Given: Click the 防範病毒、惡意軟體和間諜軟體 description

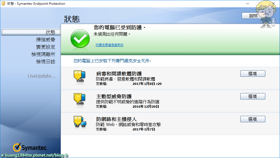Looking at the screenshot, I should click(125, 79).
